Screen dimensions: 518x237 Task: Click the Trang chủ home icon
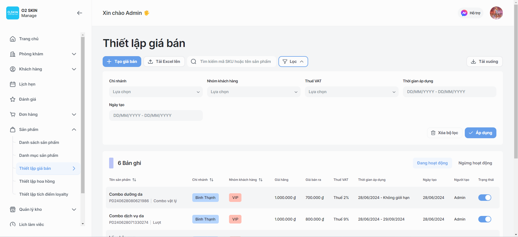(13, 39)
